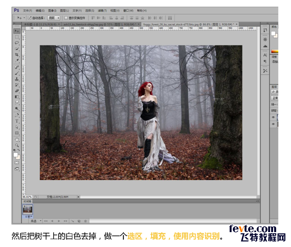Duplicate selected frame in timeline

(79, 221)
